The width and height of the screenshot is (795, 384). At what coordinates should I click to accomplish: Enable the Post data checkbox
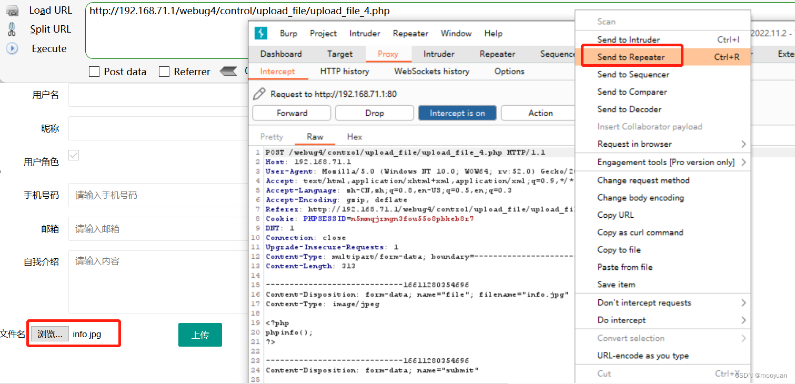[94, 72]
